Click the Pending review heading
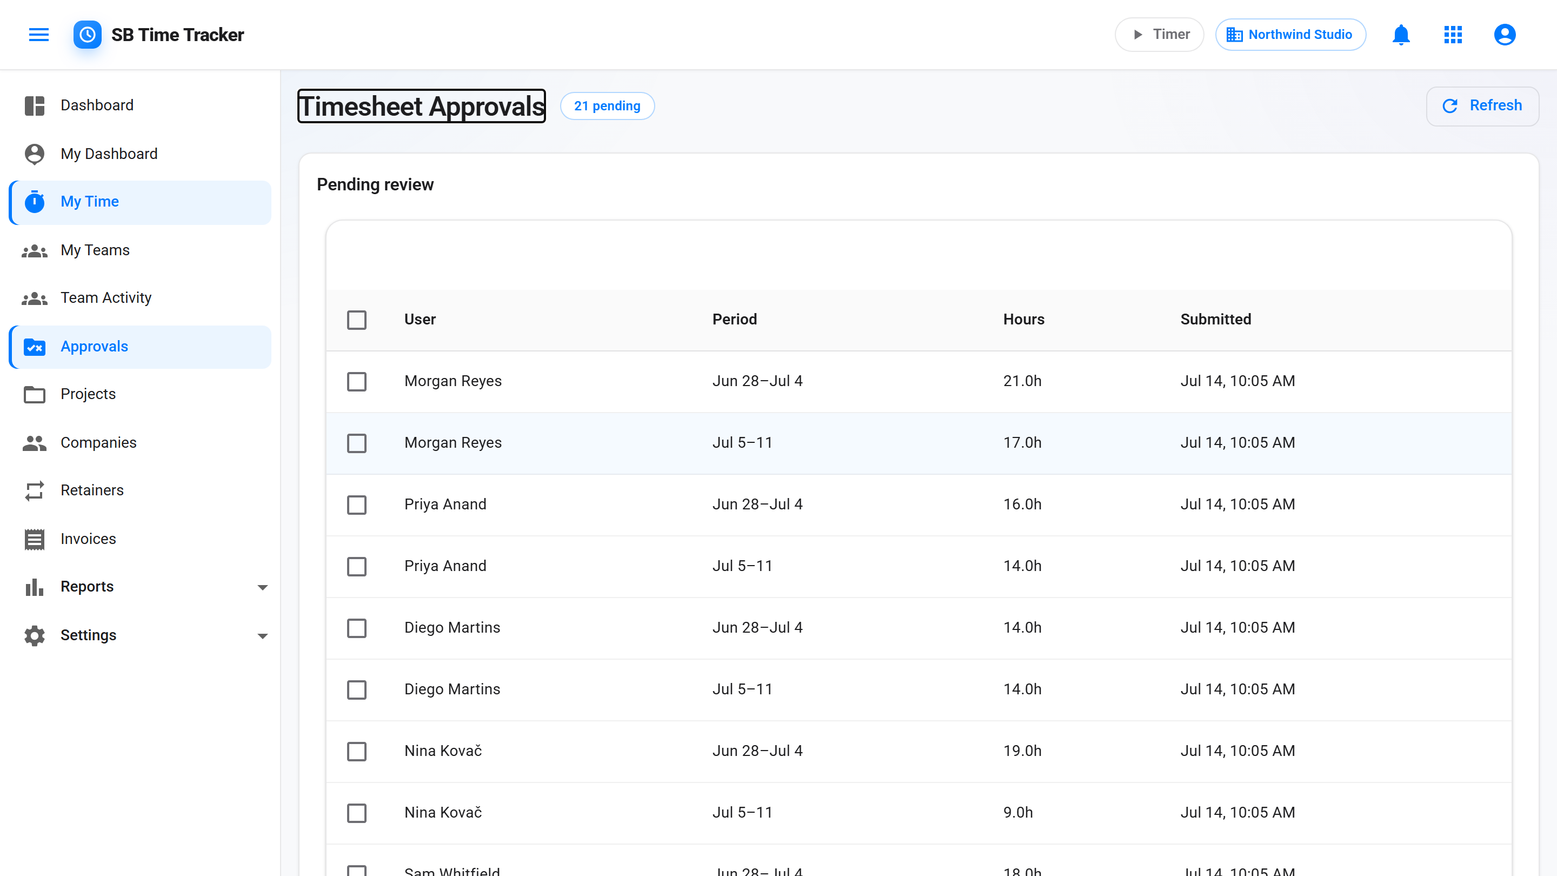This screenshot has width=1557, height=876. click(x=375, y=184)
